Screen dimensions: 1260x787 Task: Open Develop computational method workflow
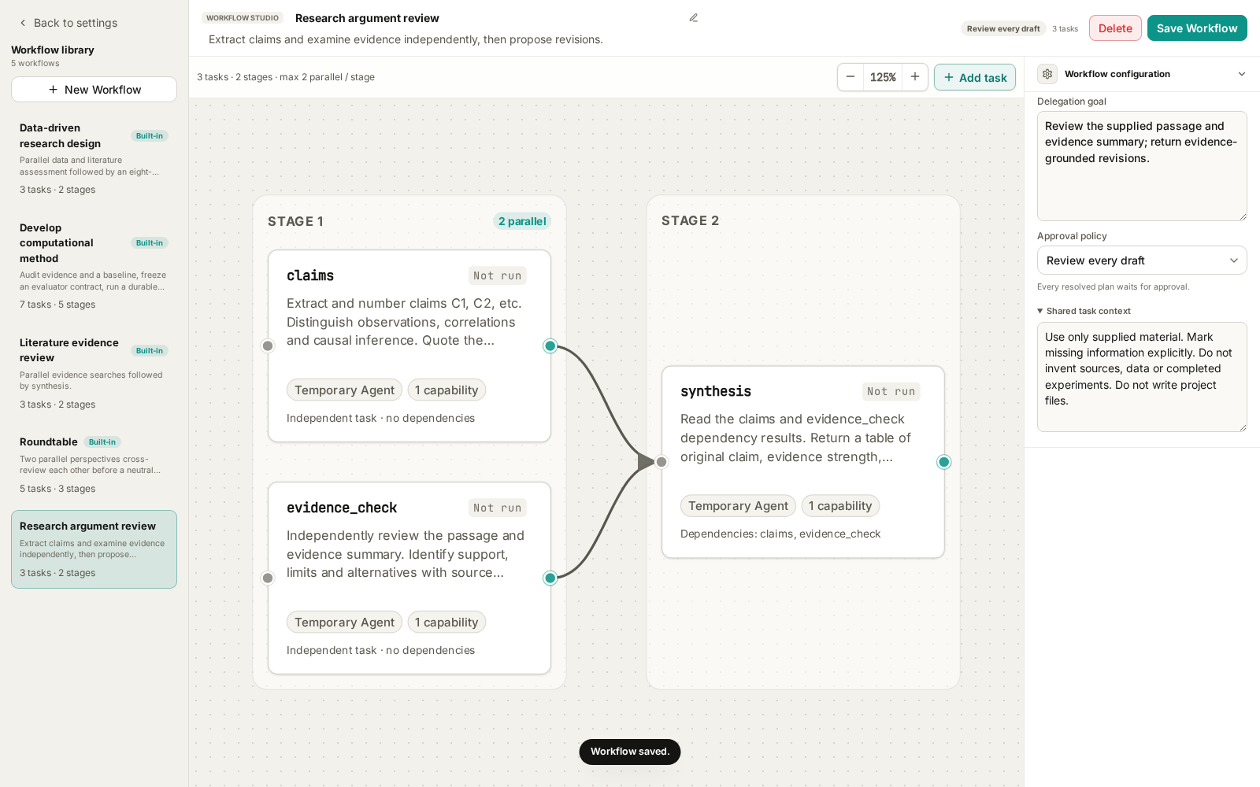click(94, 266)
